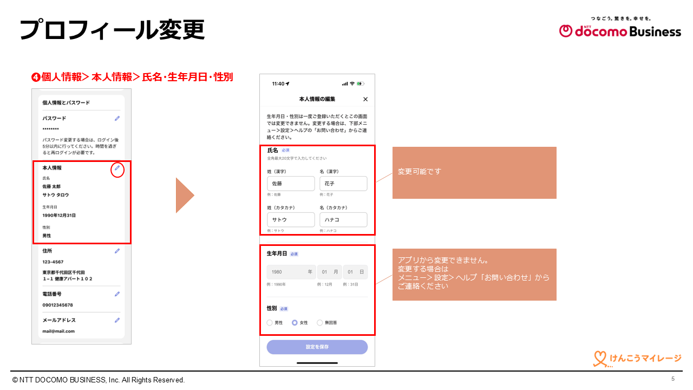Click the edit pencil for 電話番号

click(117, 294)
